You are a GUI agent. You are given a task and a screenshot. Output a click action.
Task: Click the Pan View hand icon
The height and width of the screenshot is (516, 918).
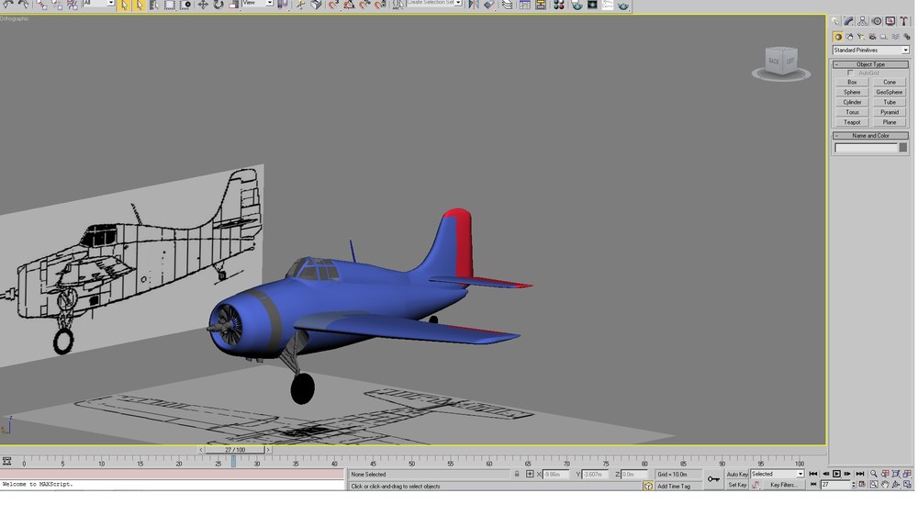pyautogui.click(x=885, y=485)
